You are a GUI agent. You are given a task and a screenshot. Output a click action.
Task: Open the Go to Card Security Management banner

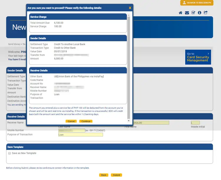(x=198, y=57)
